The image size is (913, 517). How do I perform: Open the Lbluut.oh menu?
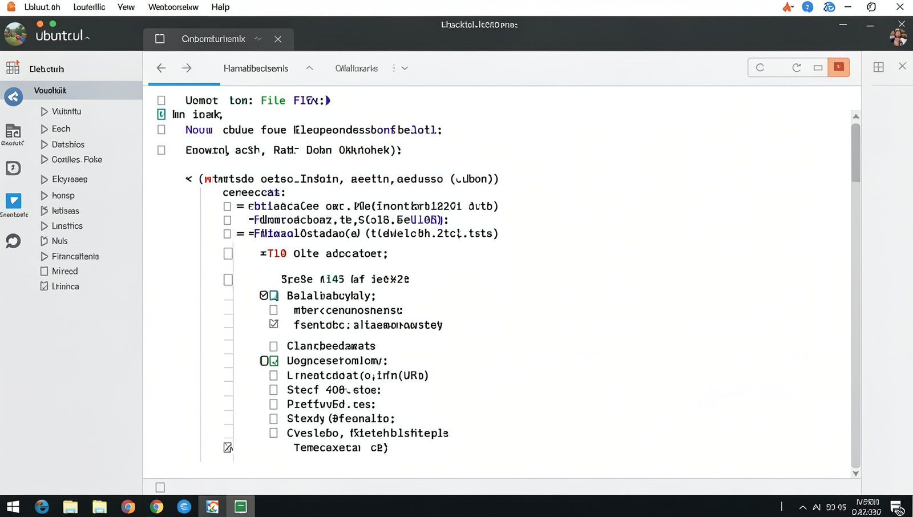[x=42, y=7]
